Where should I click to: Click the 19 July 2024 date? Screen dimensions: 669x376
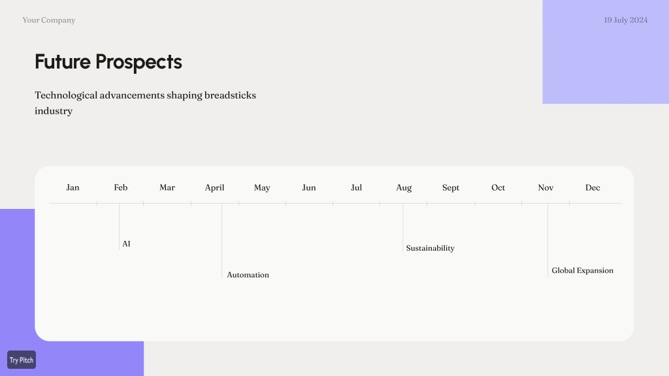click(625, 20)
